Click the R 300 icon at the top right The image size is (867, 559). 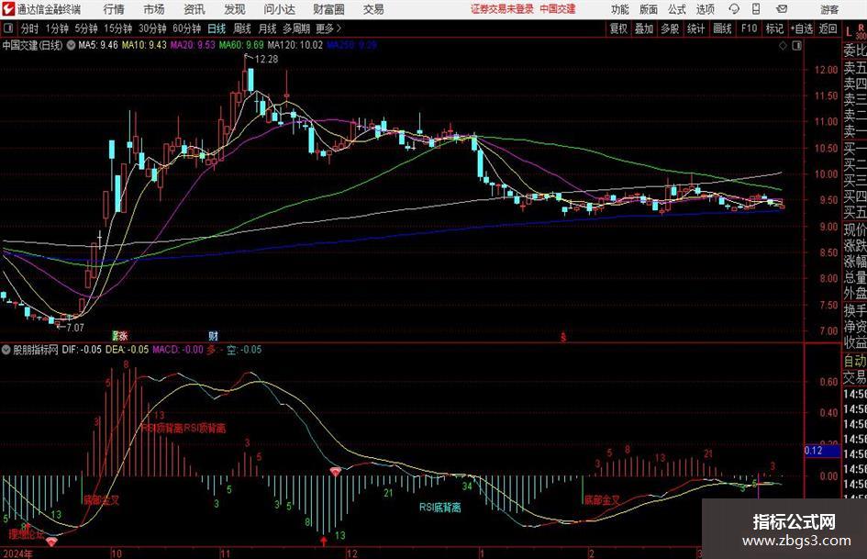click(x=861, y=31)
